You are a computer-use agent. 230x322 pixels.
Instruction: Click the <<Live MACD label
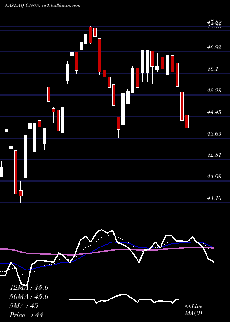point(194,310)
